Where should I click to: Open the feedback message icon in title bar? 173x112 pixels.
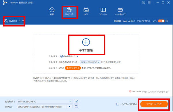(x=144, y=2)
